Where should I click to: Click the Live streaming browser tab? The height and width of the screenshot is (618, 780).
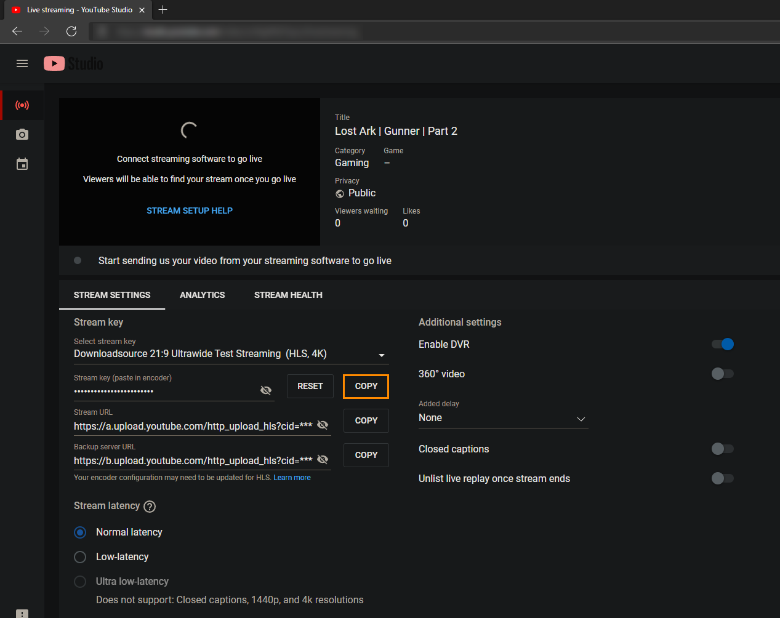coord(77,10)
